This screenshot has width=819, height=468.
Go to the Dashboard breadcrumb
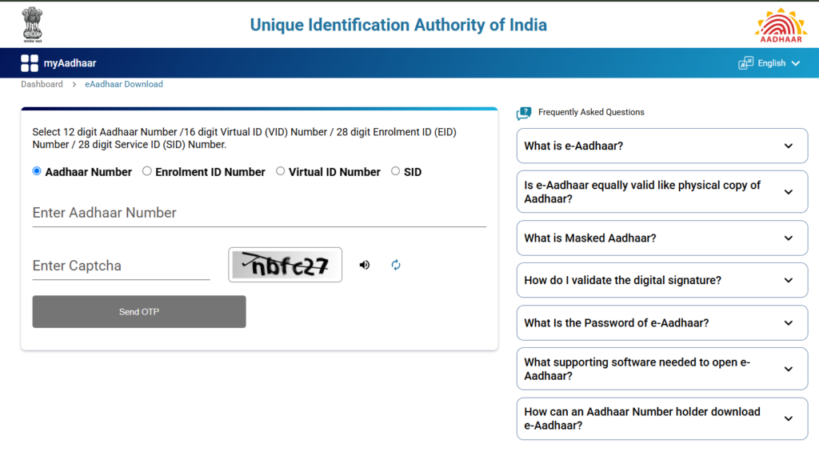[42, 84]
